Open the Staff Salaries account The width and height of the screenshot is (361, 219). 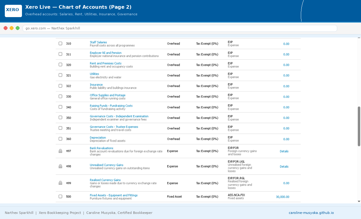pos(98,42)
